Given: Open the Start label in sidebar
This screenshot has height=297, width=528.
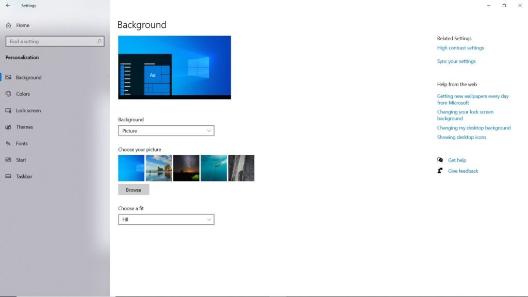Looking at the screenshot, I should click(x=21, y=160).
